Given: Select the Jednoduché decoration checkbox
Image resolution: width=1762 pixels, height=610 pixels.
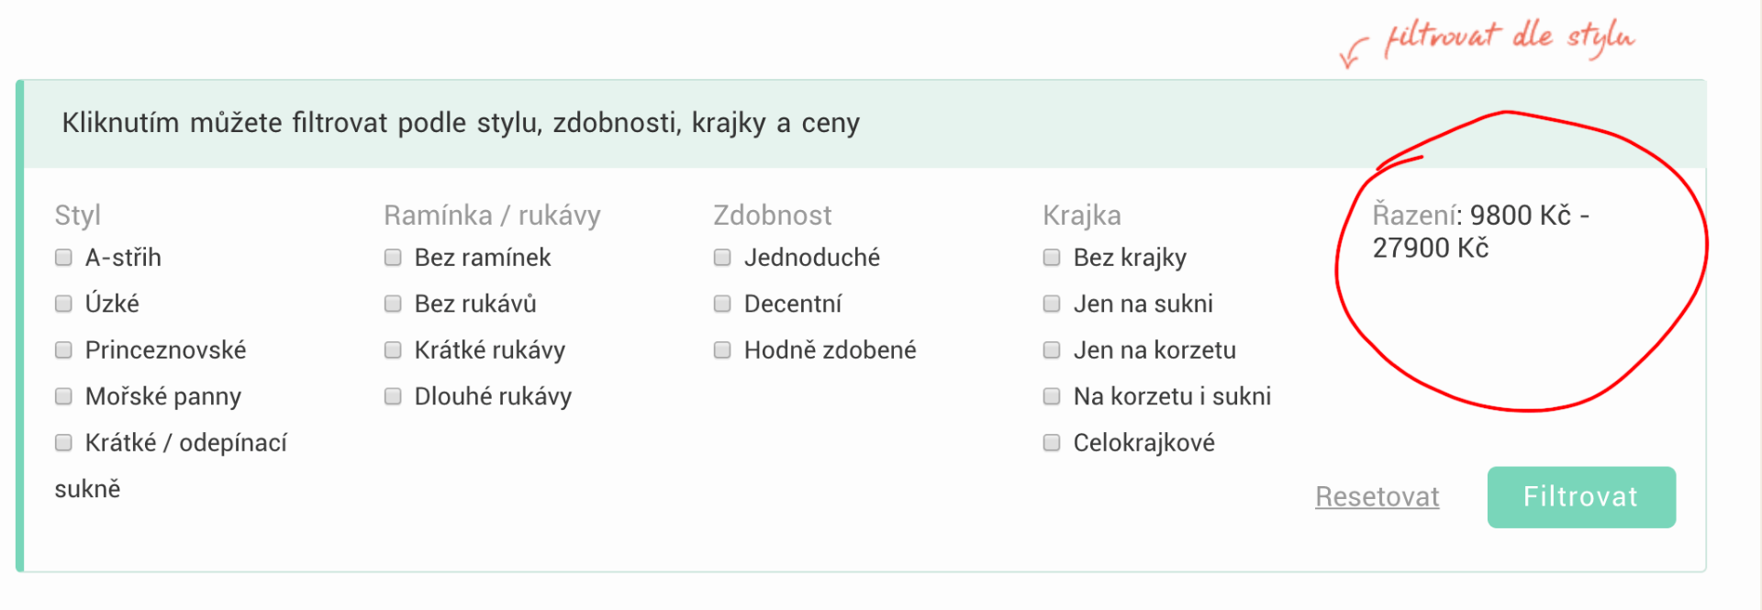Looking at the screenshot, I should click(722, 258).
